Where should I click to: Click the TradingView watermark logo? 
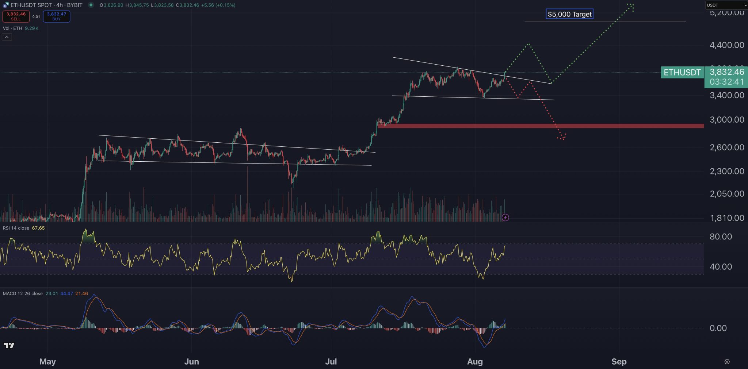[9, 346]
